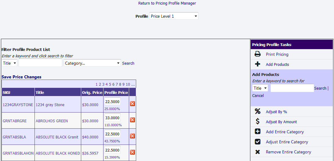Image resolution: width=334 pixels, height=161 pixels.
Task: Open Title dropdown in Add Products panel
Action: [x=260, y=88]
